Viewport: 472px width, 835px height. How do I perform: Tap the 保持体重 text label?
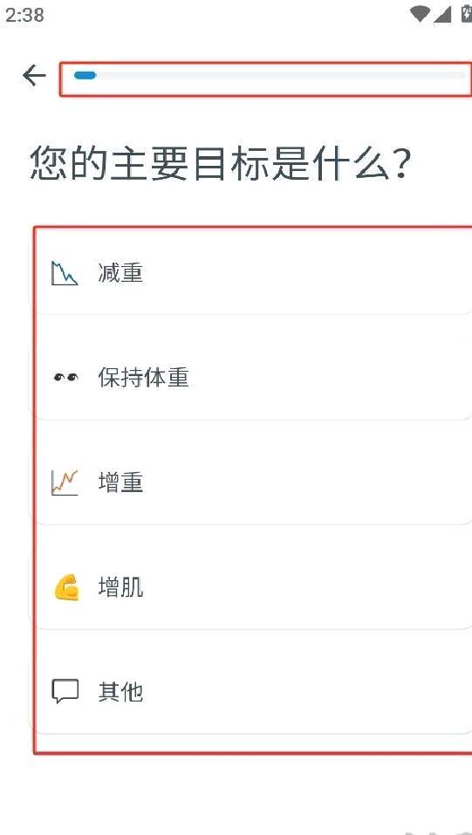click(143, 378)
